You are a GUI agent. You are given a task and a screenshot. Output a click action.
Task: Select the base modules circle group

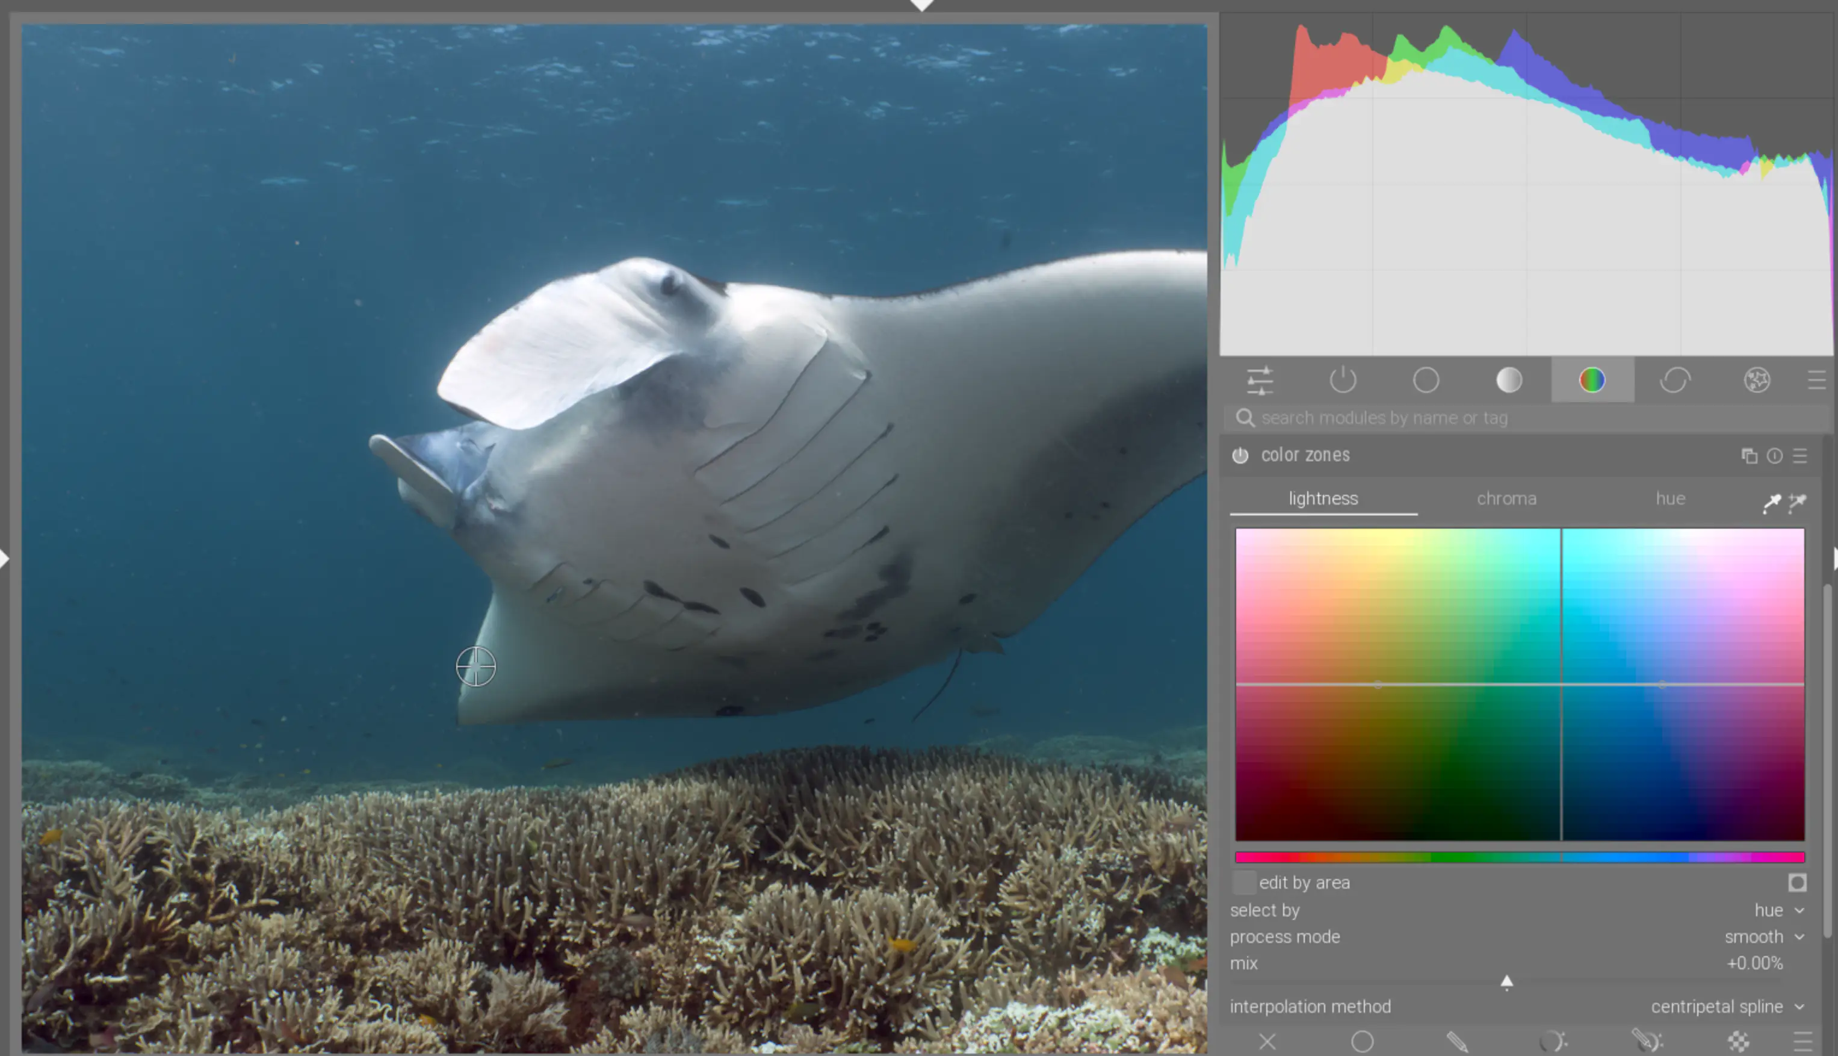tap(1426, 380)
